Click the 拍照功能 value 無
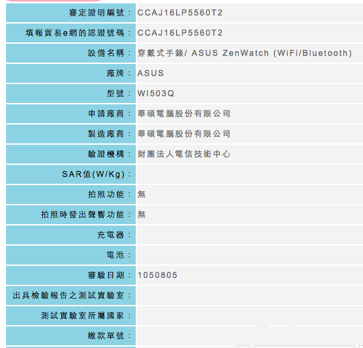363x348 pixels. pos(141,195)
